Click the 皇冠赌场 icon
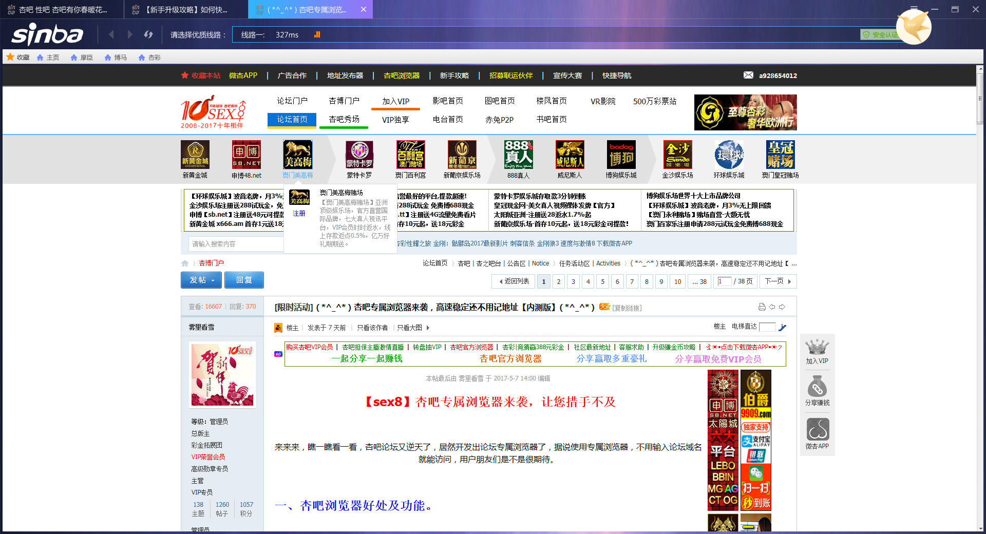This screenshot has width=986, height=534. pyautogui.click(x=781, y=155)
